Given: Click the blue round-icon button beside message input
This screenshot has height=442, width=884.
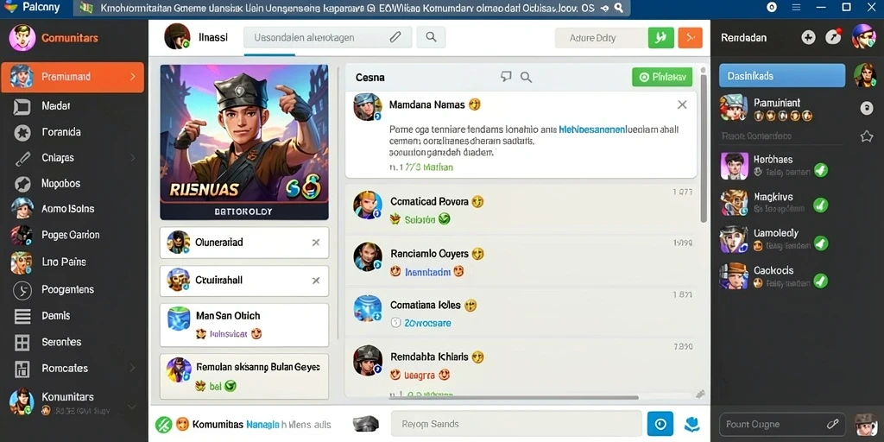Looking at the screenshot, I should click(660, 424).
